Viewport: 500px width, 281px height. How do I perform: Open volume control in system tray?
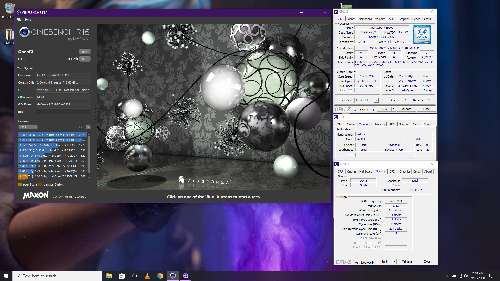pos(466,276)
